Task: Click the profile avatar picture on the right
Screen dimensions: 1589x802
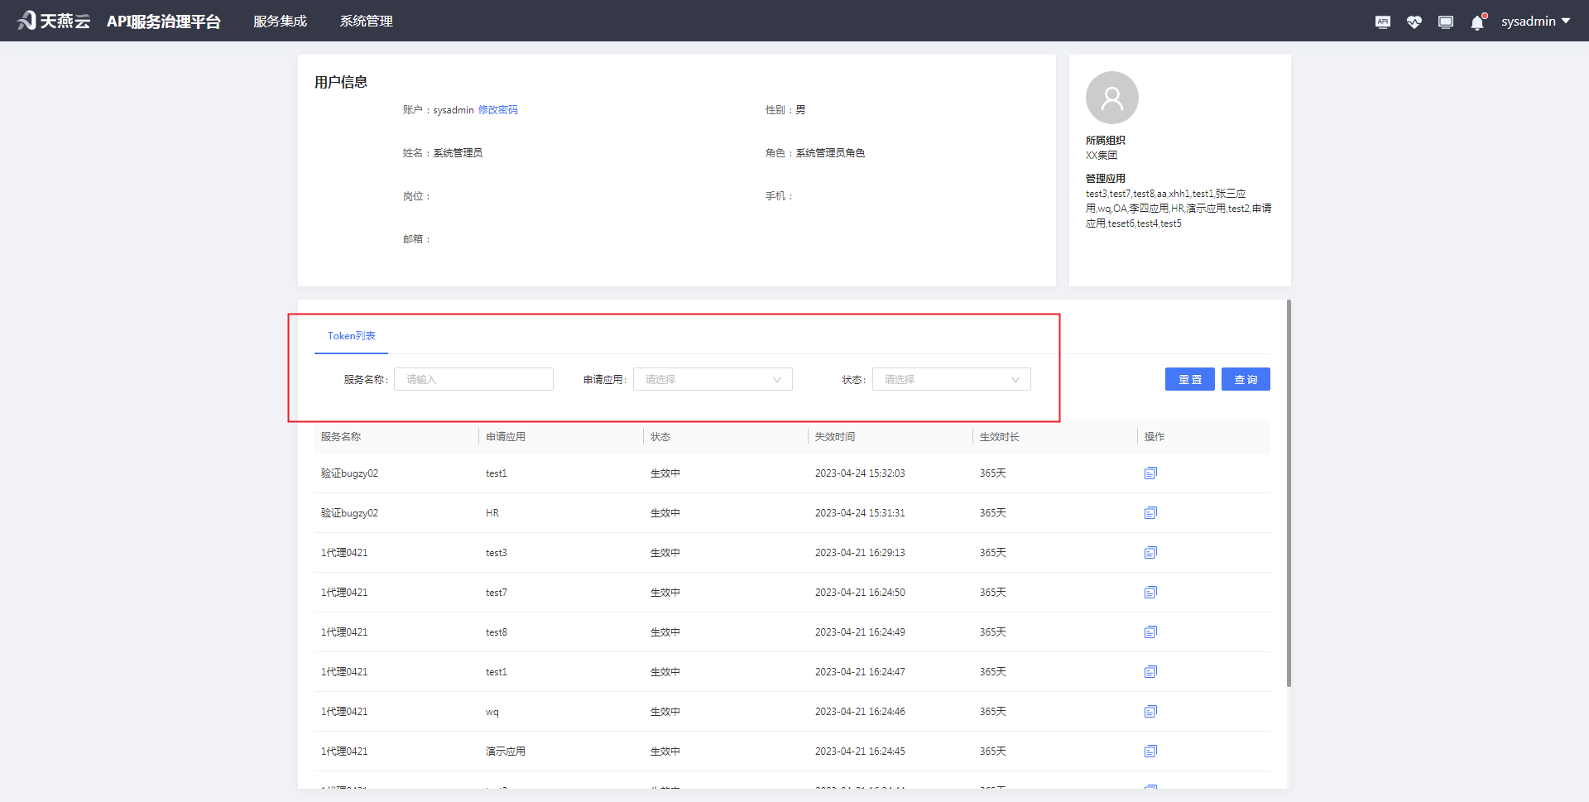Action: pos(1111,97)
